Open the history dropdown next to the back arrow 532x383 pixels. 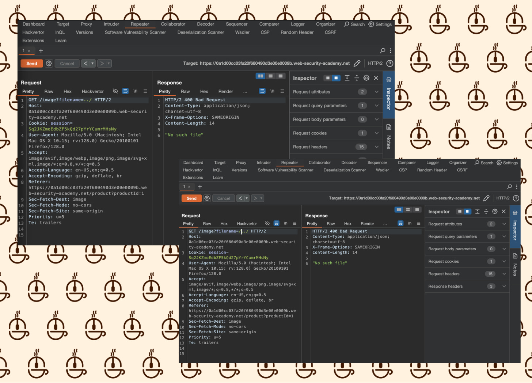point(92,63)
